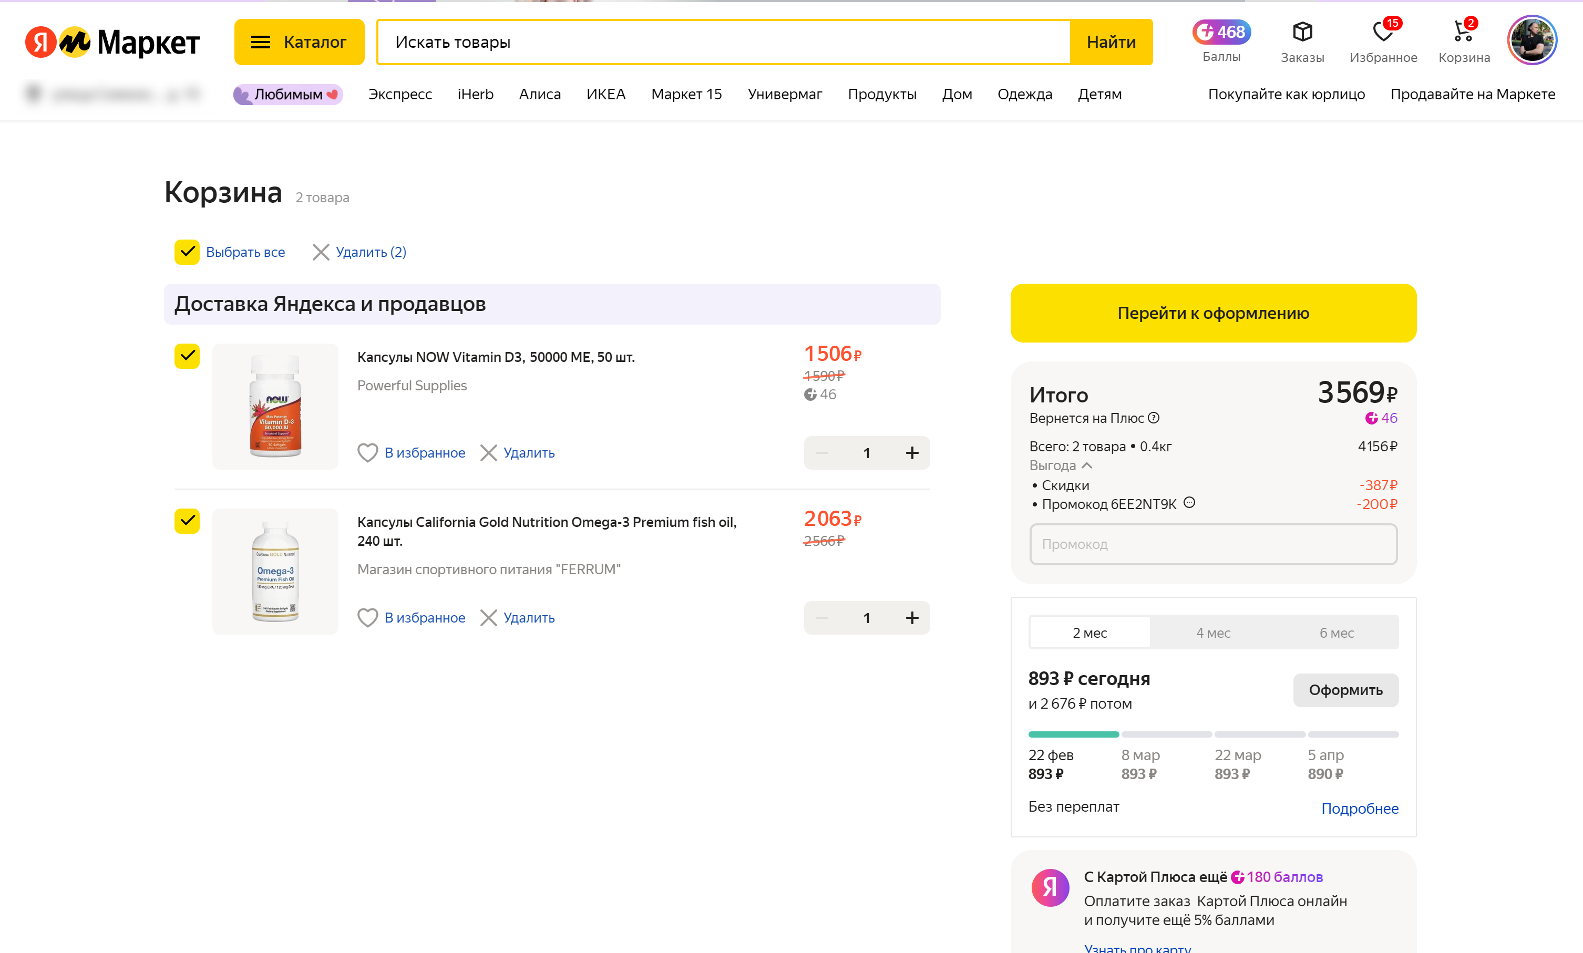Open the 'Одежда' category
Image resolution: width=1583 pixels, height=953 pixels.
point(1025,95)
